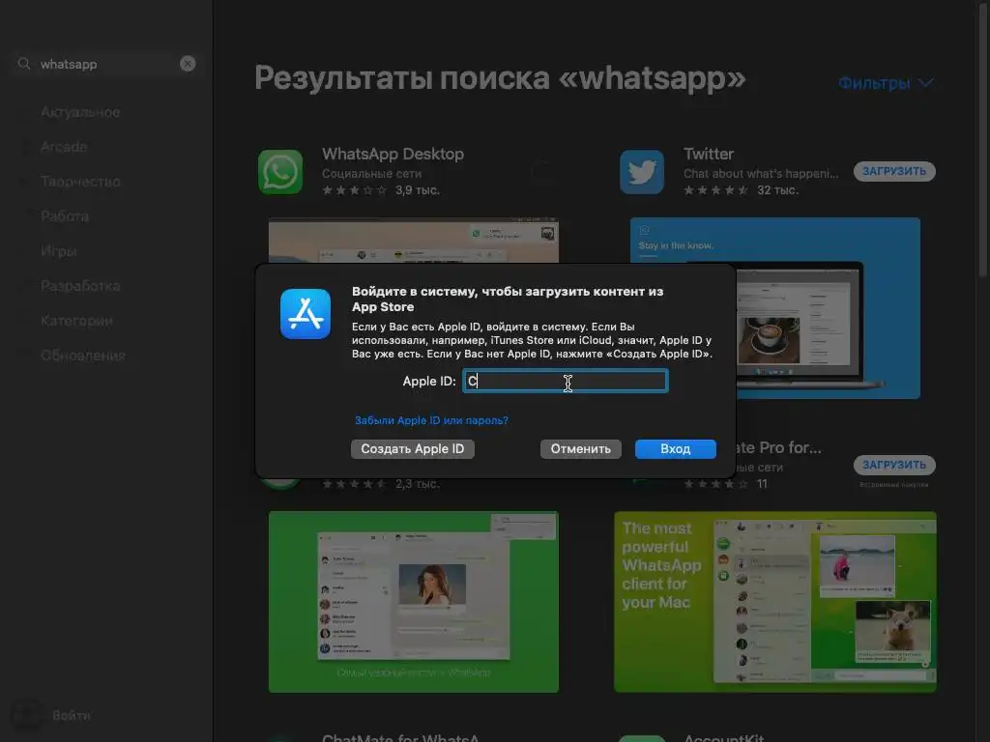Viewport: 990px width, 742px height.
Task: Open WhatsApp Desktop screenshot preview
Action: (414, 241)
